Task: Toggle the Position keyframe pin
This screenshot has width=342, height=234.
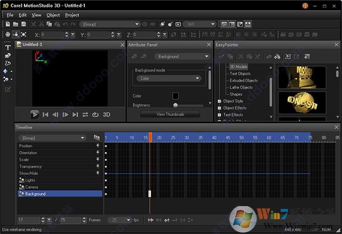Action: coord(97,146)
